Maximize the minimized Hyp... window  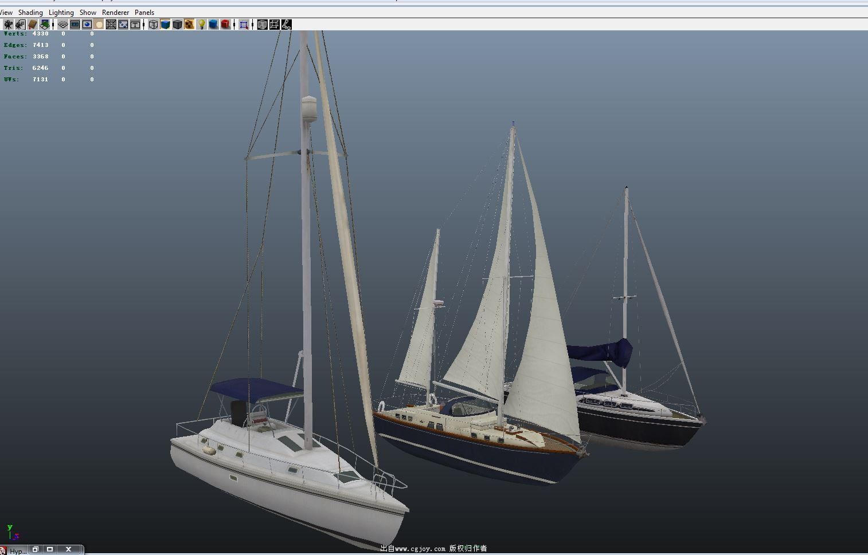pos(50,549)
